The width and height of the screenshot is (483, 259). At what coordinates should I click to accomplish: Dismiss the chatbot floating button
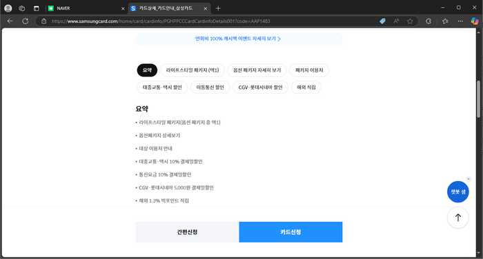point(469,179)
